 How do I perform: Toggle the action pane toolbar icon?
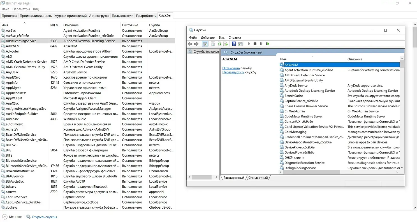(240, 44)
